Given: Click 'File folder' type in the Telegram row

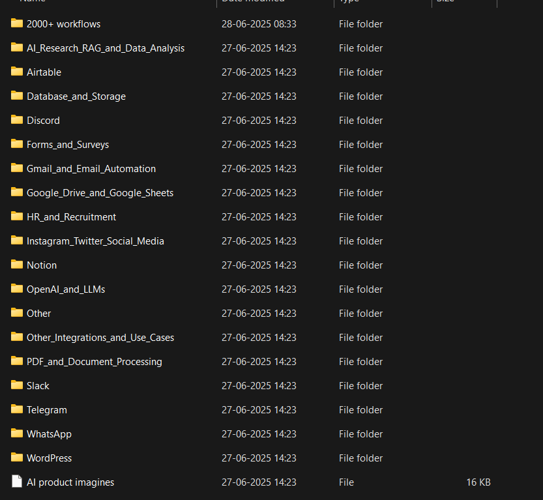Looking at the screenshot, I should [x=361, y=410].
